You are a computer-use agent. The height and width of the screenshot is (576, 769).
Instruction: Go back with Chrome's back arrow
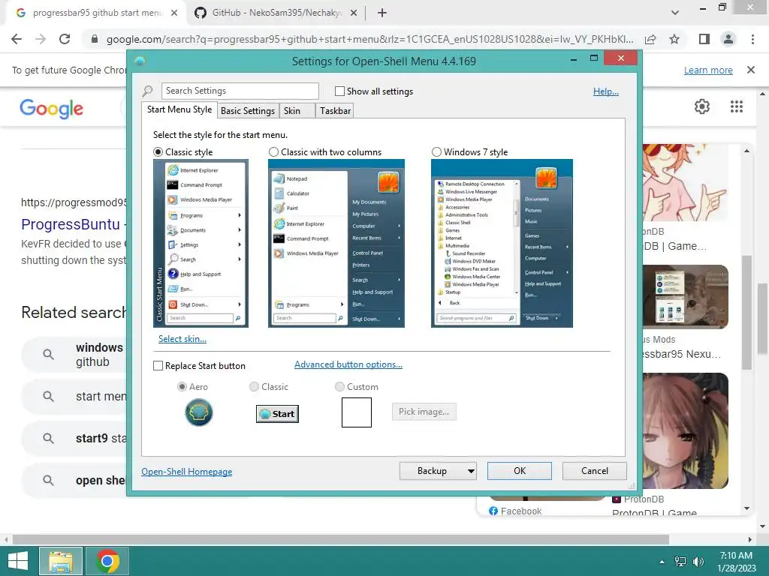pyautogui.click(x=17, y=39)
